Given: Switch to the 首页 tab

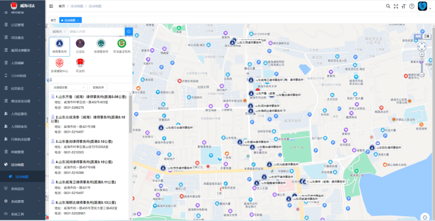Looking at the screenshot, I should click(x=53, y=20).
